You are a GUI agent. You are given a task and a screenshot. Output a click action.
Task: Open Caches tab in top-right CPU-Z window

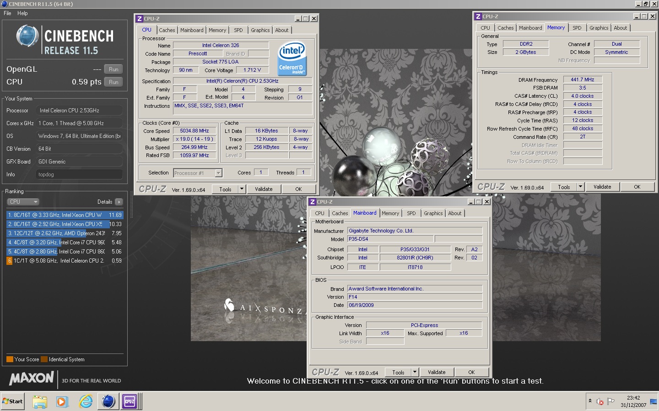pyautogui.click(x=506, y=28)
